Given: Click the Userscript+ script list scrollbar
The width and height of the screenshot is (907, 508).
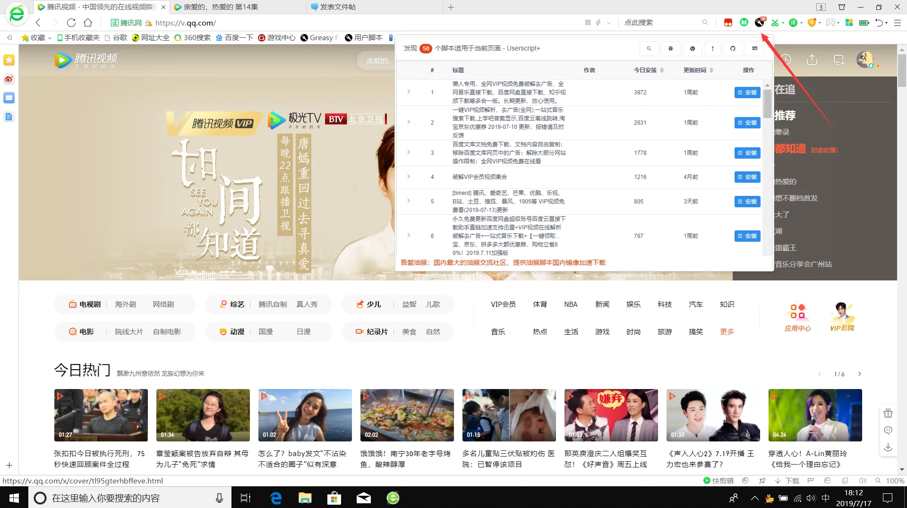Looking at the screenshot, I should pyautogui.click(x=767, y=104).
